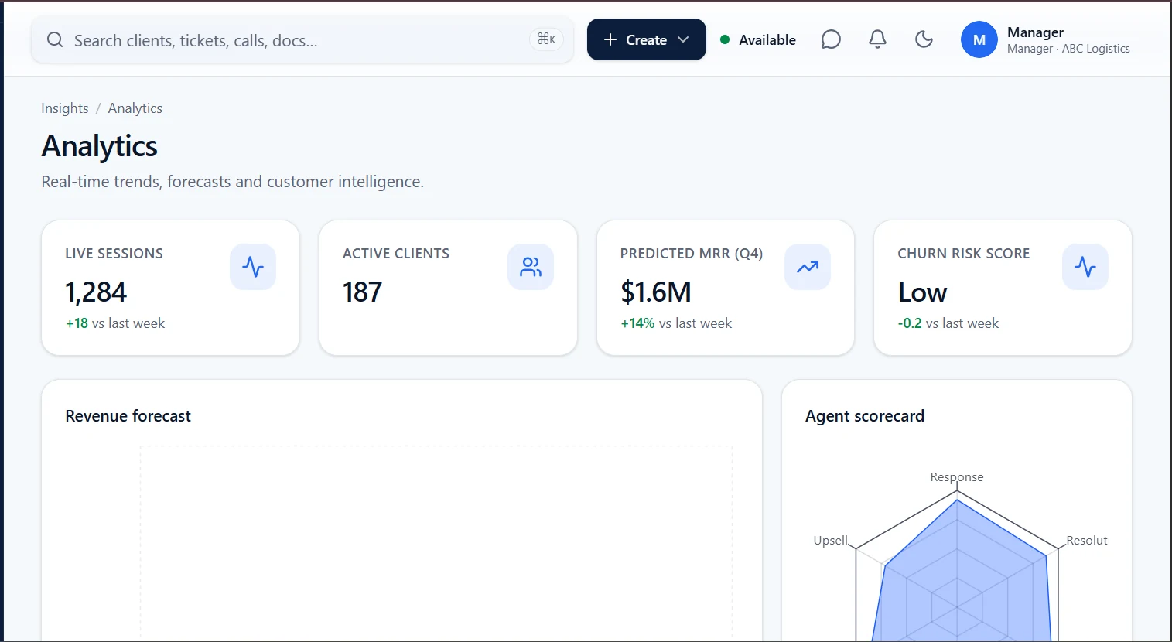Click the Churn Risk Score pulse icon
Viewport: 1172px width, 642px height.
click(1085, 267)
